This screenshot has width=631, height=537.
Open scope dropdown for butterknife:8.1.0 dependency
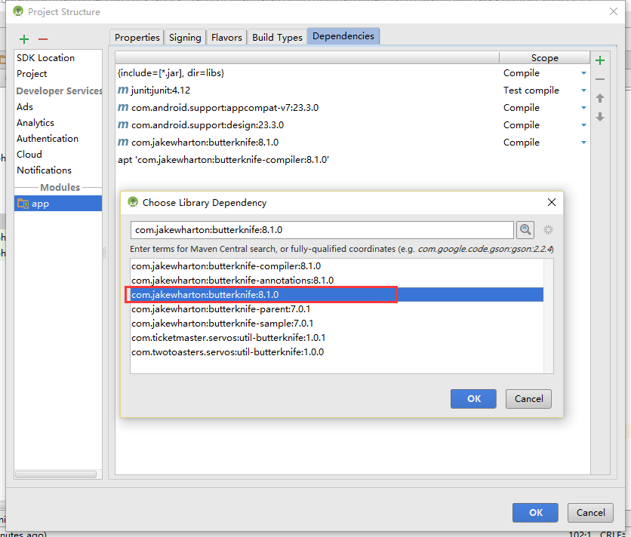tap(583, 143)
